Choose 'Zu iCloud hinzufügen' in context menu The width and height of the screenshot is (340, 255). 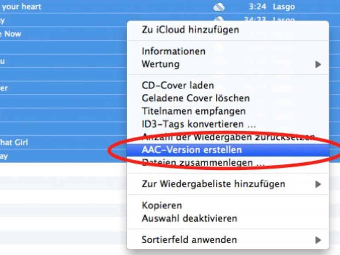click(x=228, y=30)
